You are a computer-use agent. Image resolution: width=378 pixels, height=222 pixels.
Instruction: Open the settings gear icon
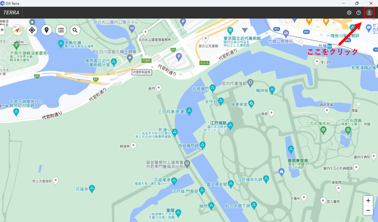pyautogui.click(x=349, y=13)
